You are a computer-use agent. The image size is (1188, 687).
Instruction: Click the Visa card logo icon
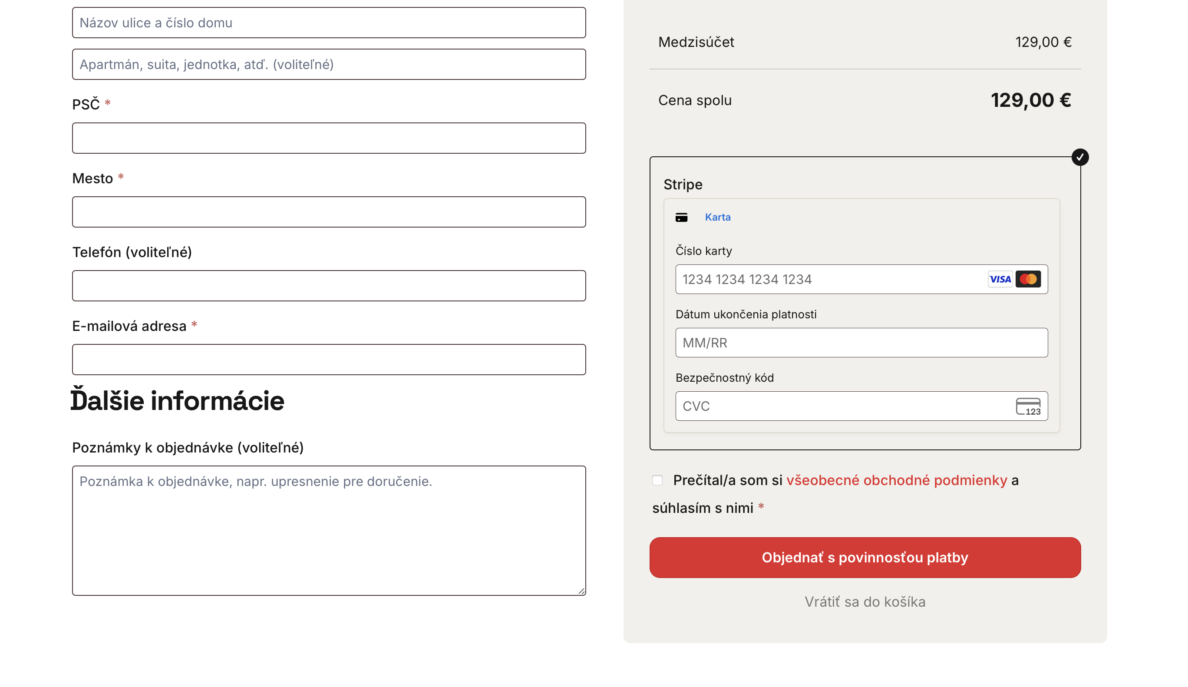1000,279
